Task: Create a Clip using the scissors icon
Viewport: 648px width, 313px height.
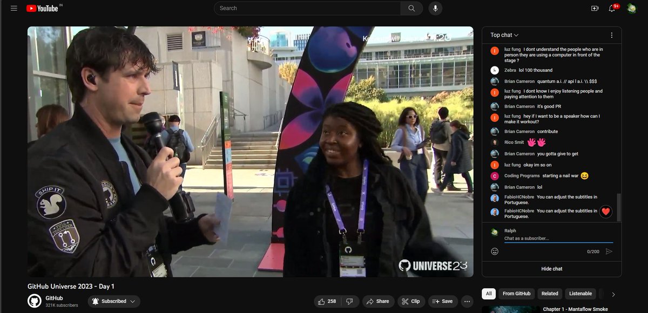Action: (x=410, y=301)
